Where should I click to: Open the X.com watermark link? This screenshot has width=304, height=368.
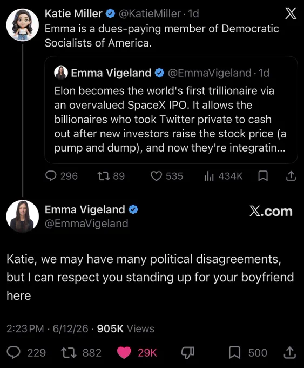click(x=271, y=211)
